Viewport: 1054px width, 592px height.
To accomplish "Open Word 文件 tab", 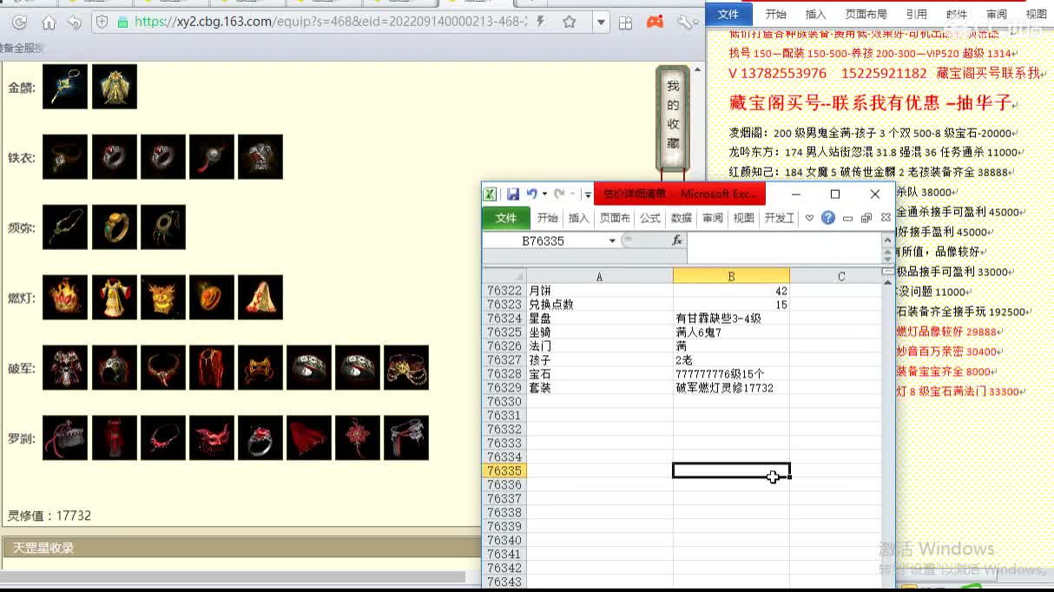I will click(728, 14).
